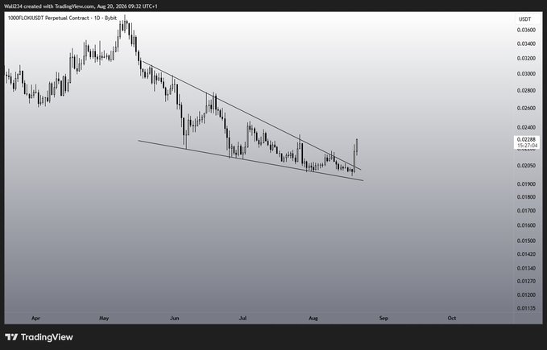Click the 0.01340 price axis label
This screenshot has width=547, height=350.
[526, 269]
